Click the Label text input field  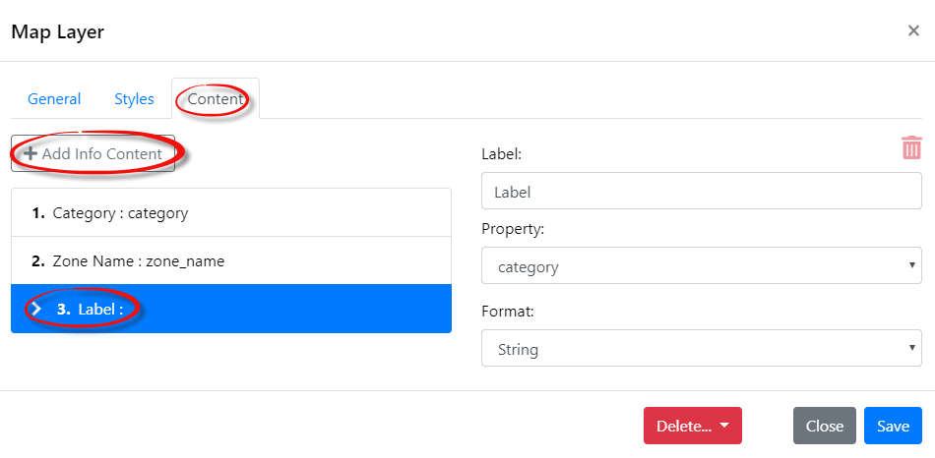pos(701,192)
